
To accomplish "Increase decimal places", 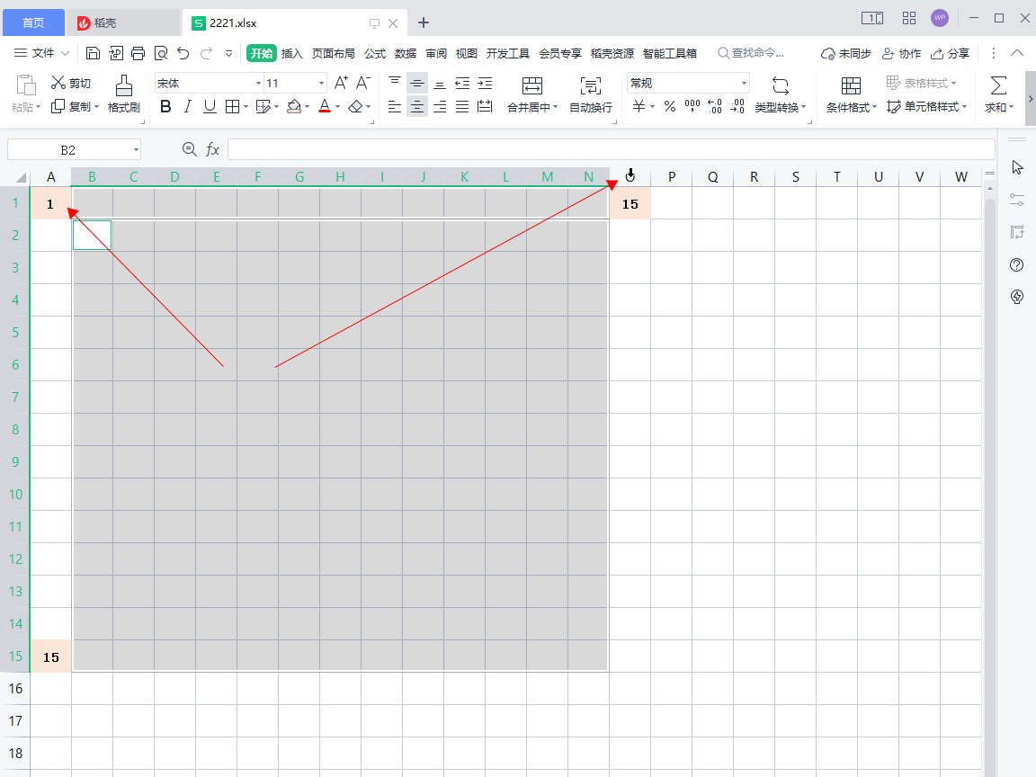I will [x=714, y=106].
